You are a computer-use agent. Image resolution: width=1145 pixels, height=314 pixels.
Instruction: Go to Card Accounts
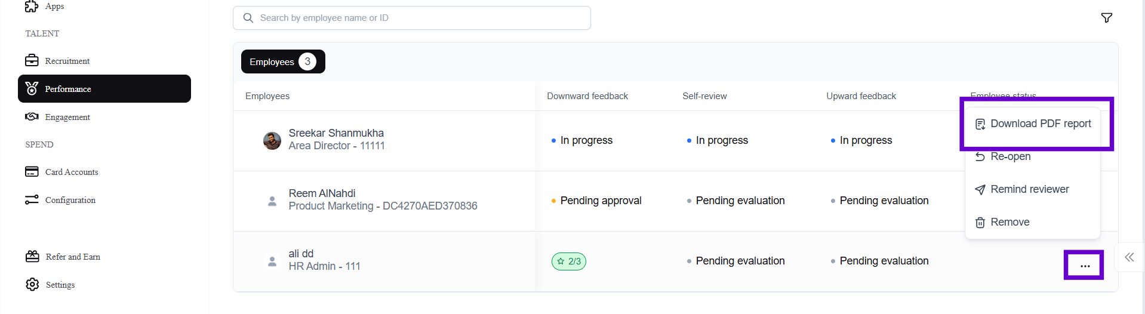click(x=71, y=172)
